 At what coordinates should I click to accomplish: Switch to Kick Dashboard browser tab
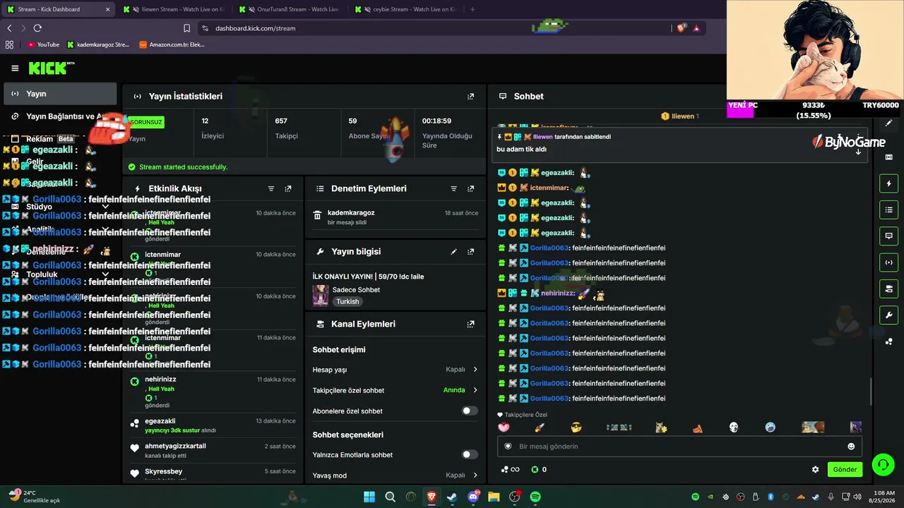coord(58,9)
